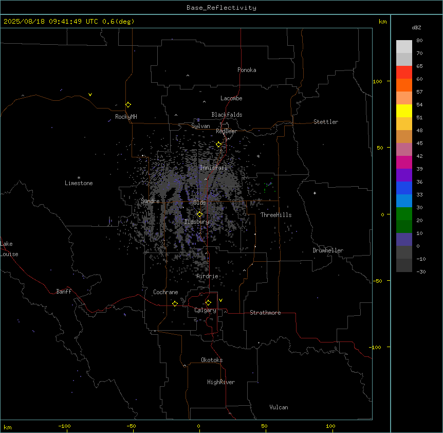Viewport: 443px width, 433px height.
Task: Click the Calgary city label
Action: 205,310
